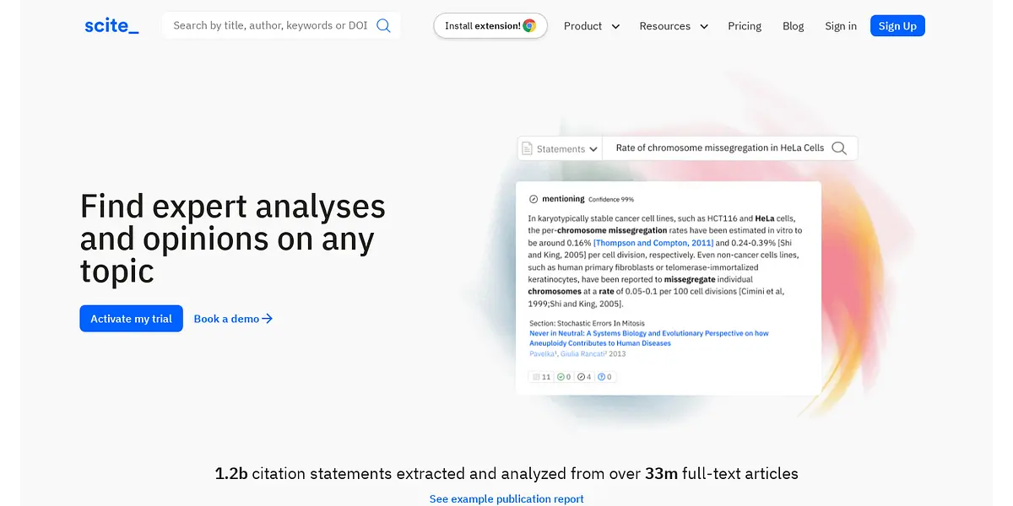Open the Pricing page
This screenshot has width=1013, height=506.
[x=744, y=26]
